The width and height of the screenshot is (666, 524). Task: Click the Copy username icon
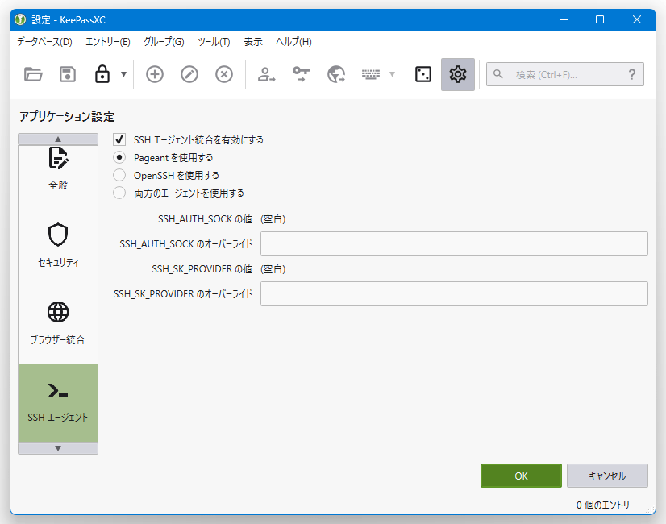[x=266, y=74]
